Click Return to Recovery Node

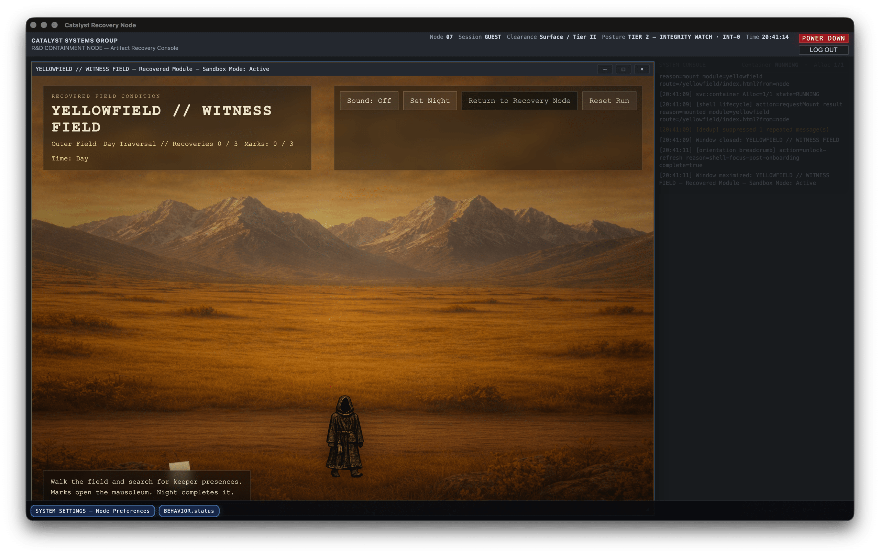tap(519, 100)
